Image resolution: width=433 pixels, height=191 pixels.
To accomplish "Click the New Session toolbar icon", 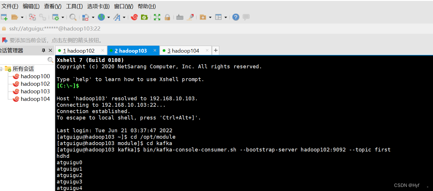I will (x=4, y=17).
